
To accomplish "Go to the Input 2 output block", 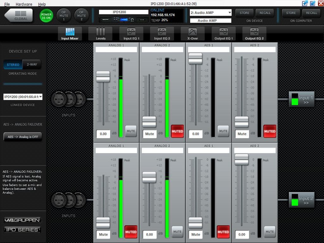I will [302, 200].
